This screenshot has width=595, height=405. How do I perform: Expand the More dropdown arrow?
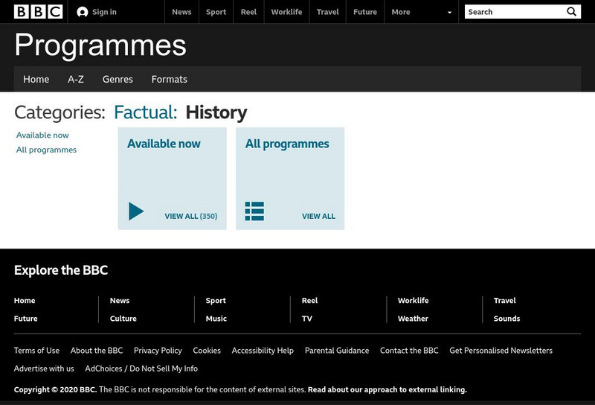(x=450, y=12)
